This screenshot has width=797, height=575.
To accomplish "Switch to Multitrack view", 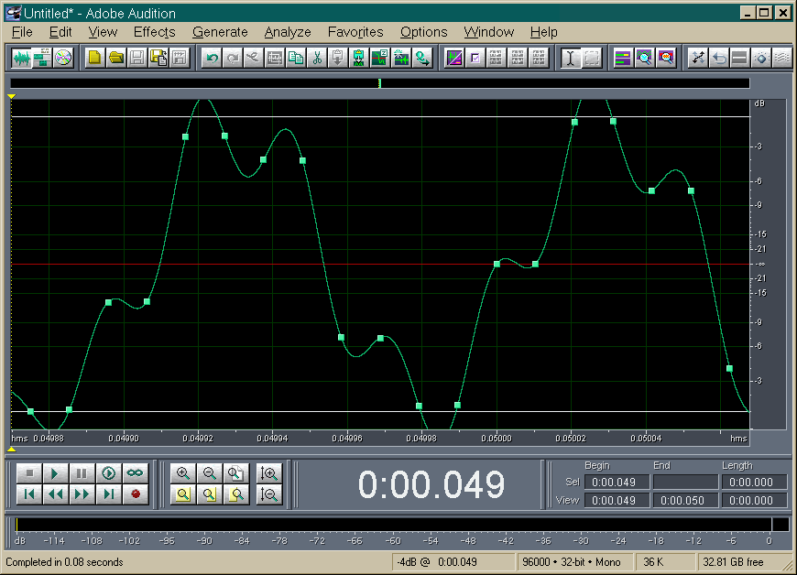I will tap(42, 58).
